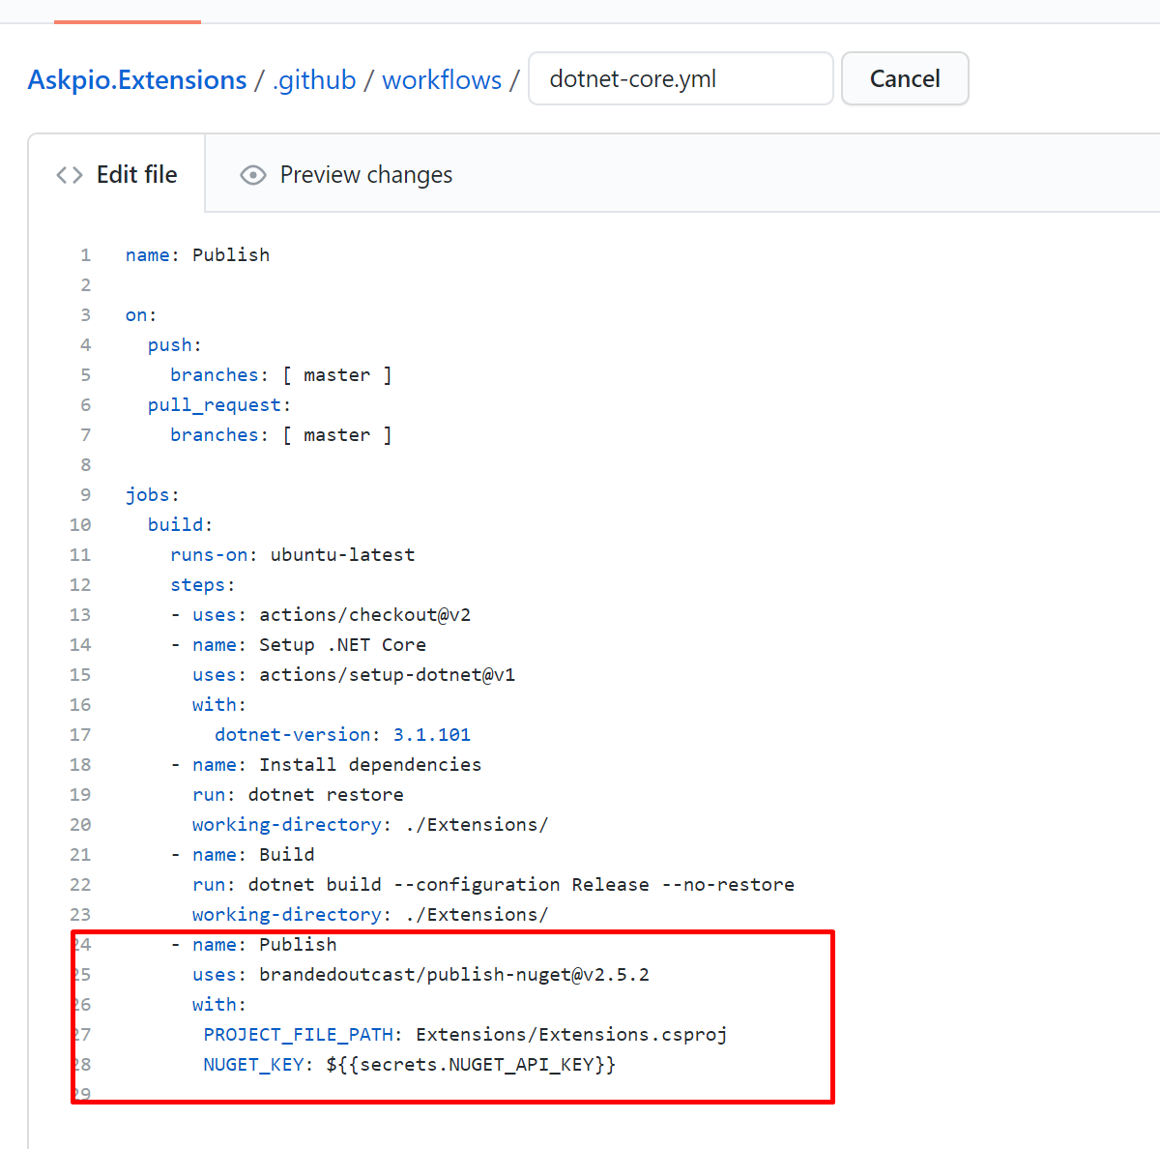The width and height of the screenshot is (1160, 1149).
Task: Open the Askpio.Extensions repository link
Action: coord(137,79)
